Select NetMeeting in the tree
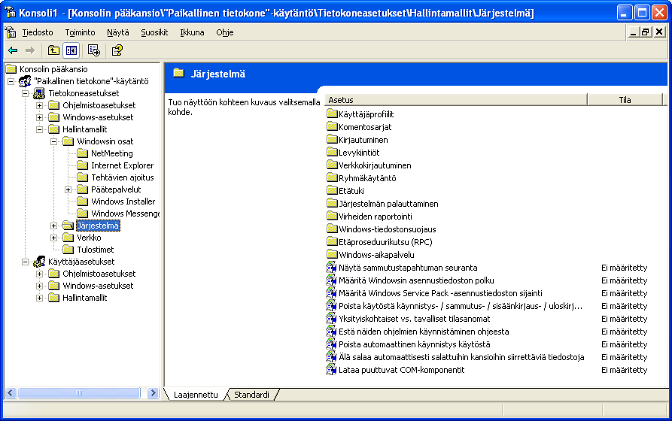Screen dimensions: 672x421 click(x=112, y=153)
